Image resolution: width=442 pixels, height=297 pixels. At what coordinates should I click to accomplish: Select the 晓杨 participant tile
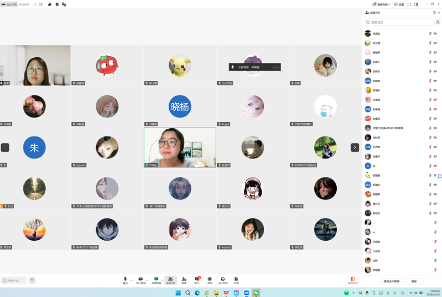pyautogui.click(x=180, y=106)
